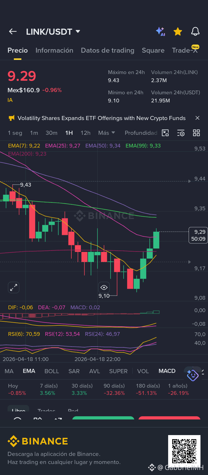This screenshot has height=475, width=208.
Task: Tap the last green candlestick
Action: [156, 240]
